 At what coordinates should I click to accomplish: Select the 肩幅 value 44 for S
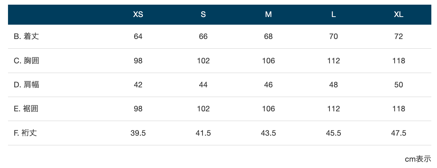pyautogui.click(x=203, y=85)
